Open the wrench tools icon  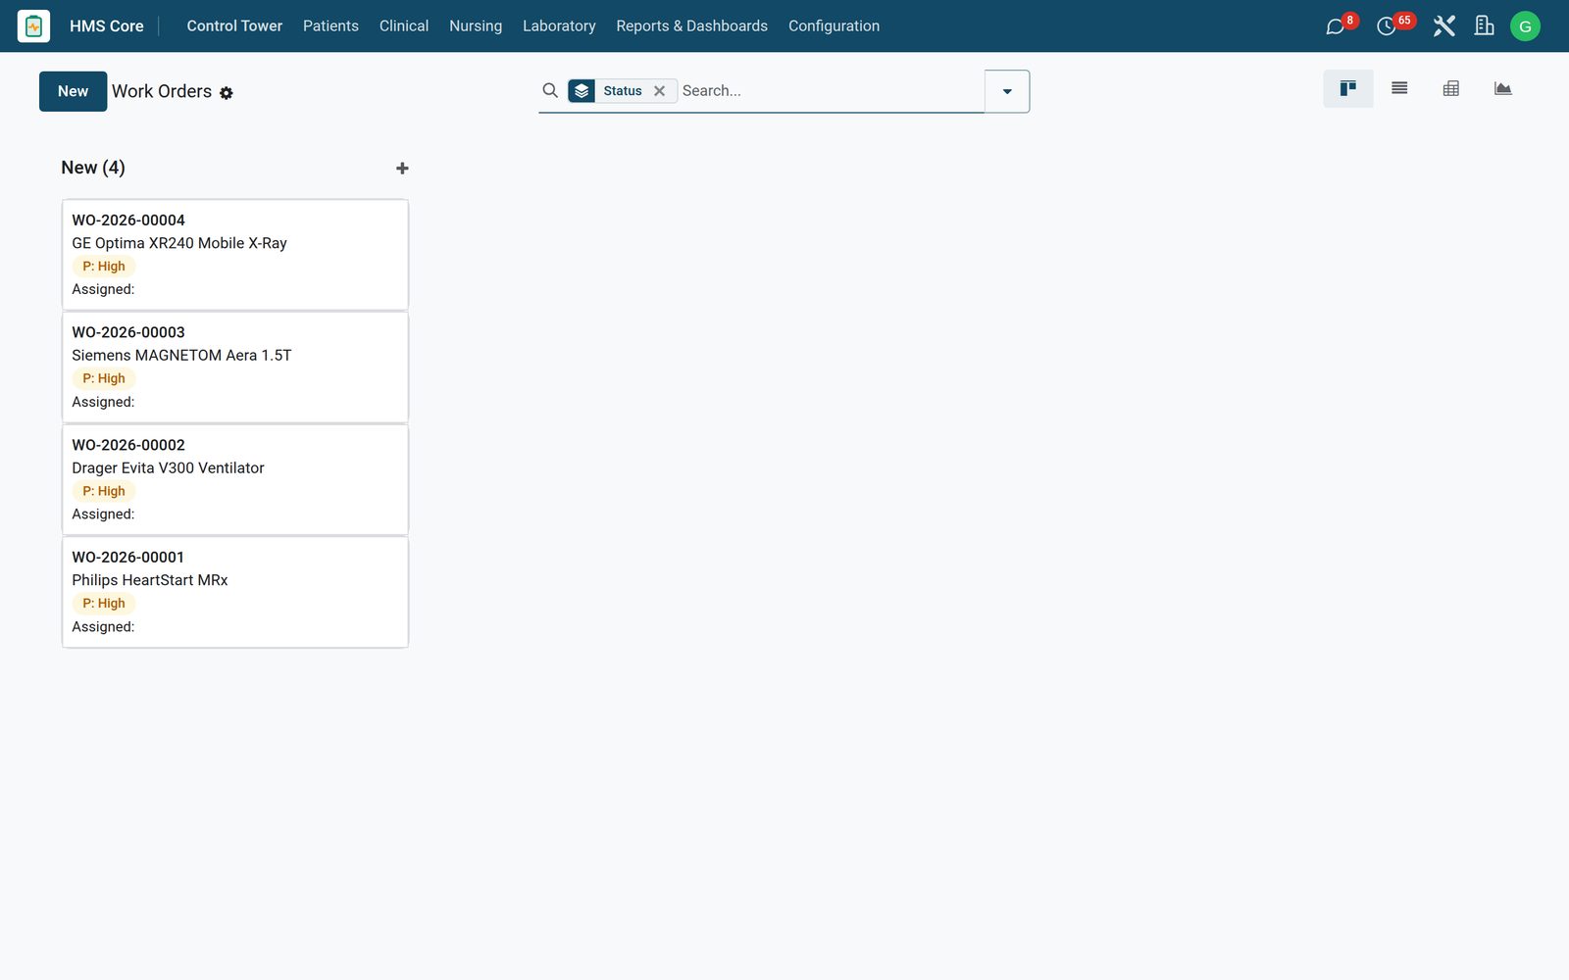1443,25
